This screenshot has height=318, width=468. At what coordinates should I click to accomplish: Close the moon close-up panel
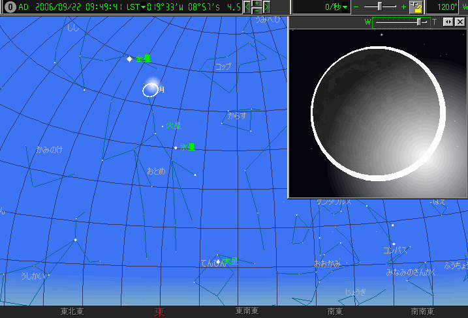pyautogui.click(x=460, y=22)
